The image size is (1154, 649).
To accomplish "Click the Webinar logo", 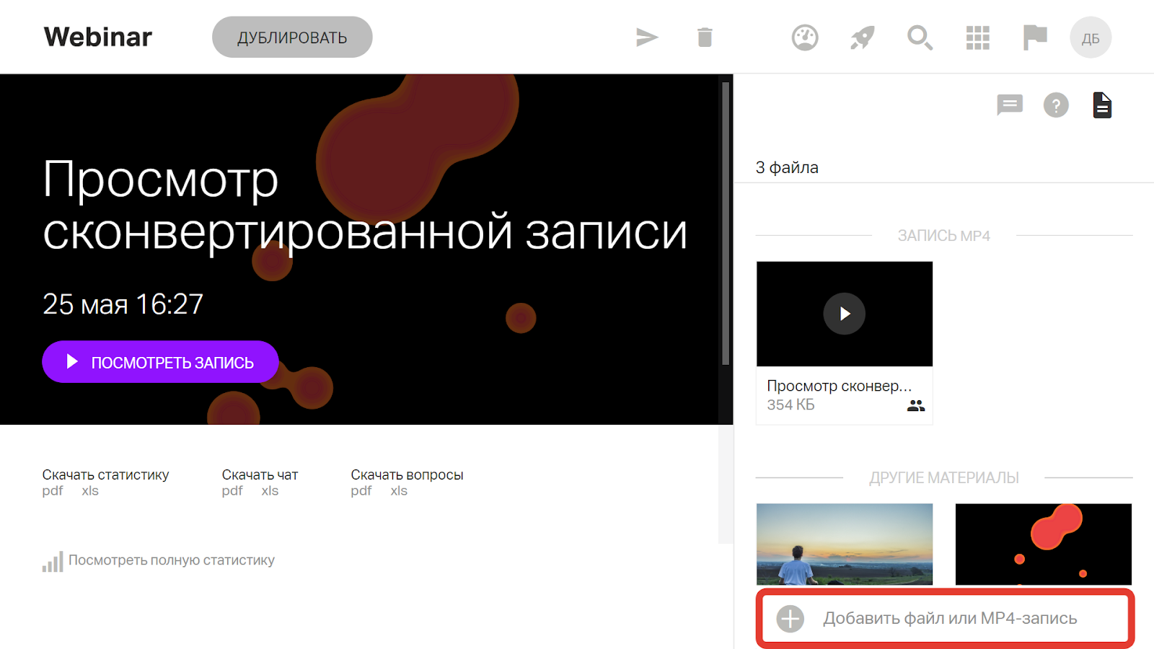I will pos(98,37).
